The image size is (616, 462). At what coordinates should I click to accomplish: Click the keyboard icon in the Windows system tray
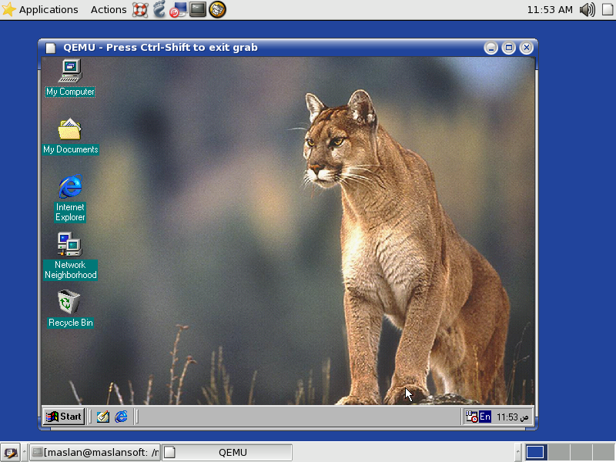(471, 416)
